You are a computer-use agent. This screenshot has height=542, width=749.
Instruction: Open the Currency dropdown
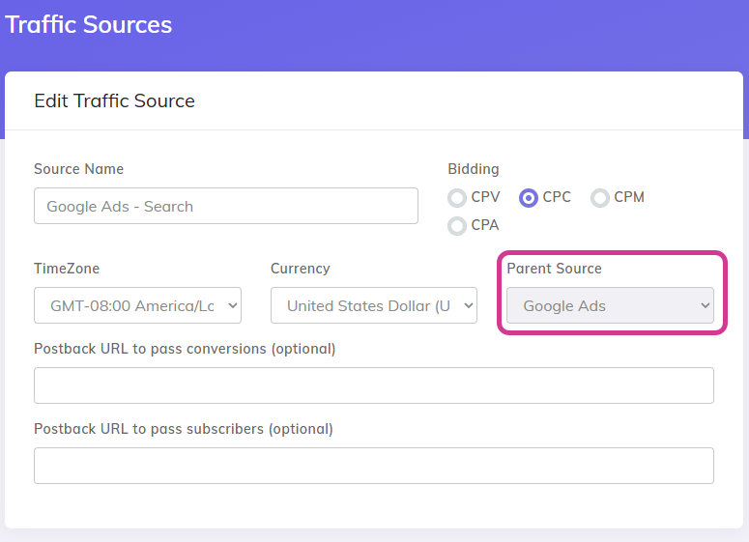(374, 305)
